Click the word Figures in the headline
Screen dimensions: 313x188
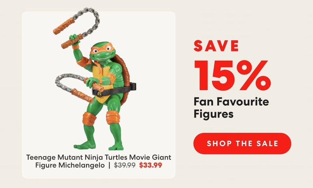coord(213,114)
